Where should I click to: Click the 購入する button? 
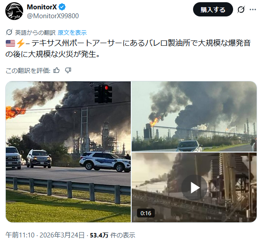[213, 9]
